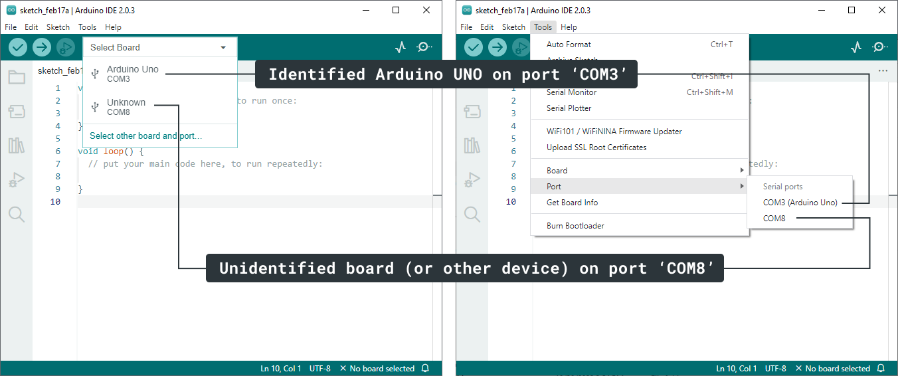898x376 pixels.
Task: Open the Sketchbook folder icon in left sidebar
Action: [17, 77]
